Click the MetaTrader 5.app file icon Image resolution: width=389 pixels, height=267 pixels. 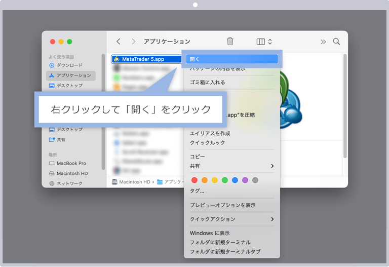click(x=116, y=59)
